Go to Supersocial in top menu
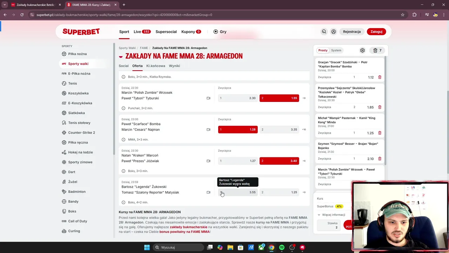The width and height of the screenshot is (449, 253). pos(166,32)
